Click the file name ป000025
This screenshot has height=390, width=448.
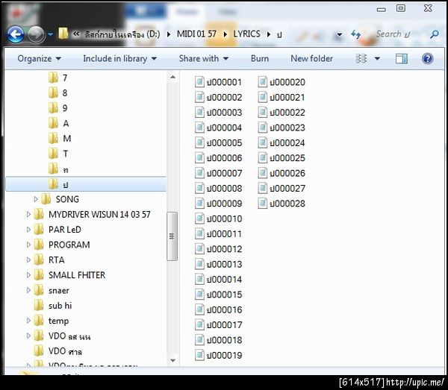point(287,158)
